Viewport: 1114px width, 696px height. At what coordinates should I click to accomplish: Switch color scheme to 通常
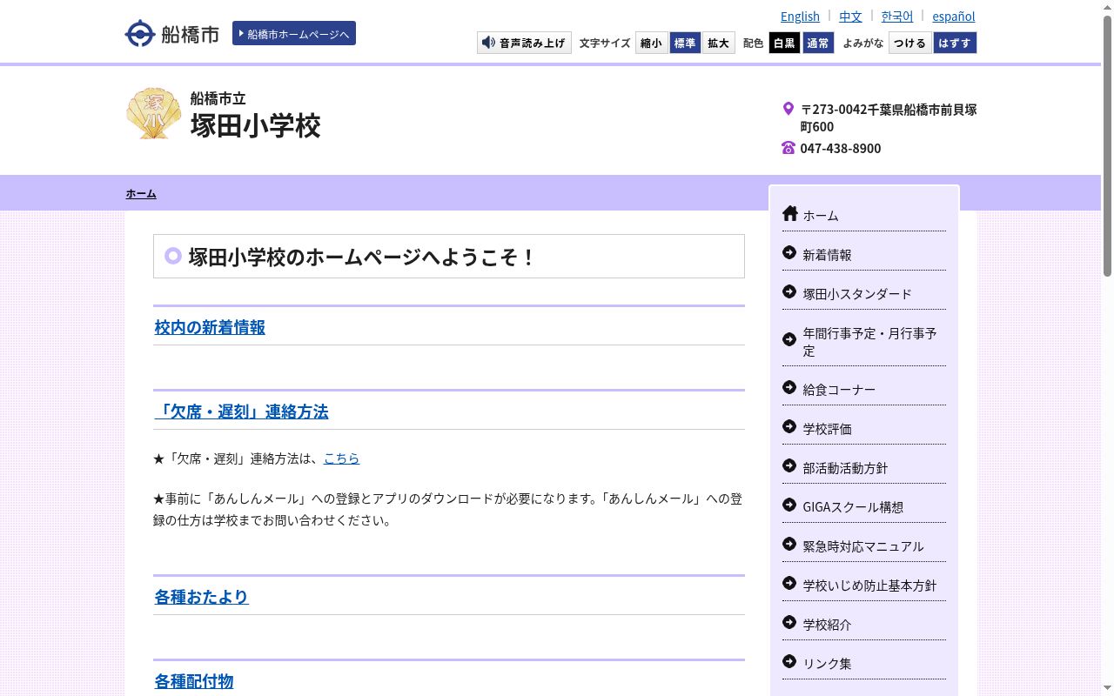(x=818, y=43)
